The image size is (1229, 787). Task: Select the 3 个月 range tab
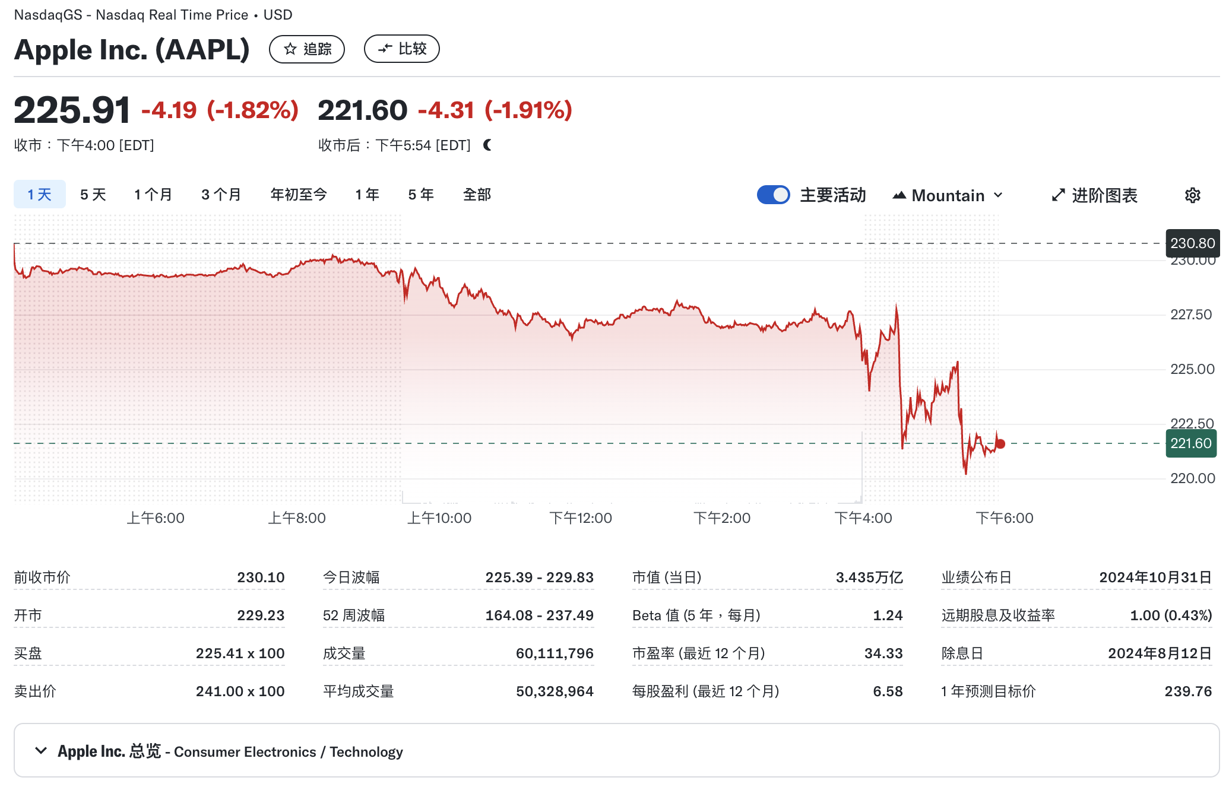(x=221, y=195)
